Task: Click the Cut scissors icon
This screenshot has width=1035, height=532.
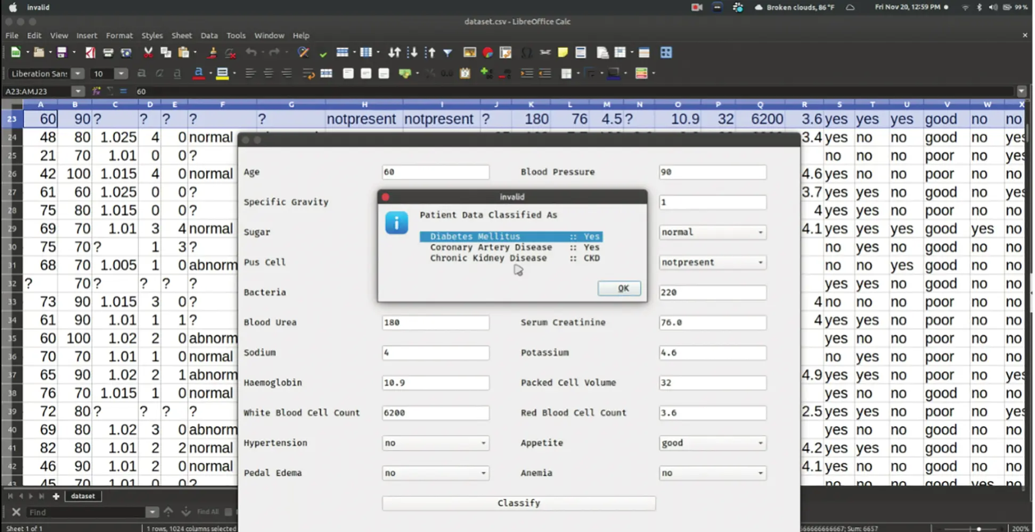Action: (148, 53)
